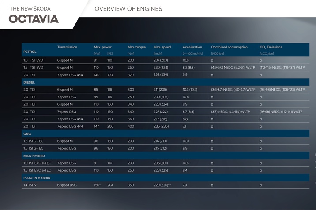Click '(3.7) NEDC, (4.3-5.4) WLTP' consumption
This screenshot has width=316, height=210.
point(230,112)
